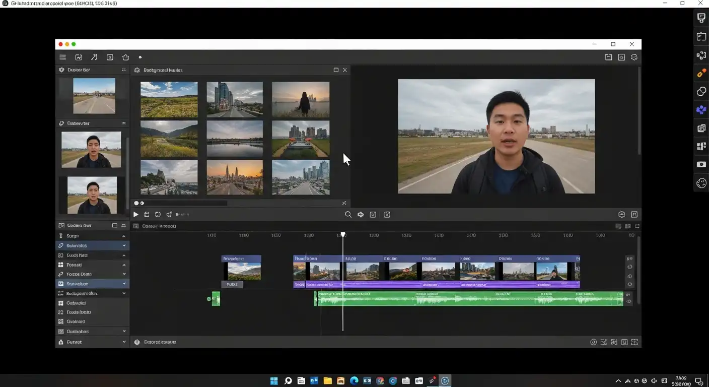
Task: Click the add-keyframe diamond icon above the timeline
Action: (x=361, y=214)
